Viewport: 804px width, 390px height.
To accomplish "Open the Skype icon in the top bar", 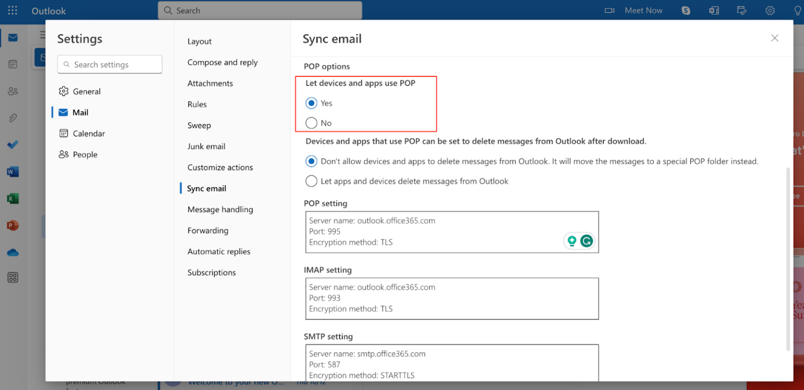I will coord(685,10).
